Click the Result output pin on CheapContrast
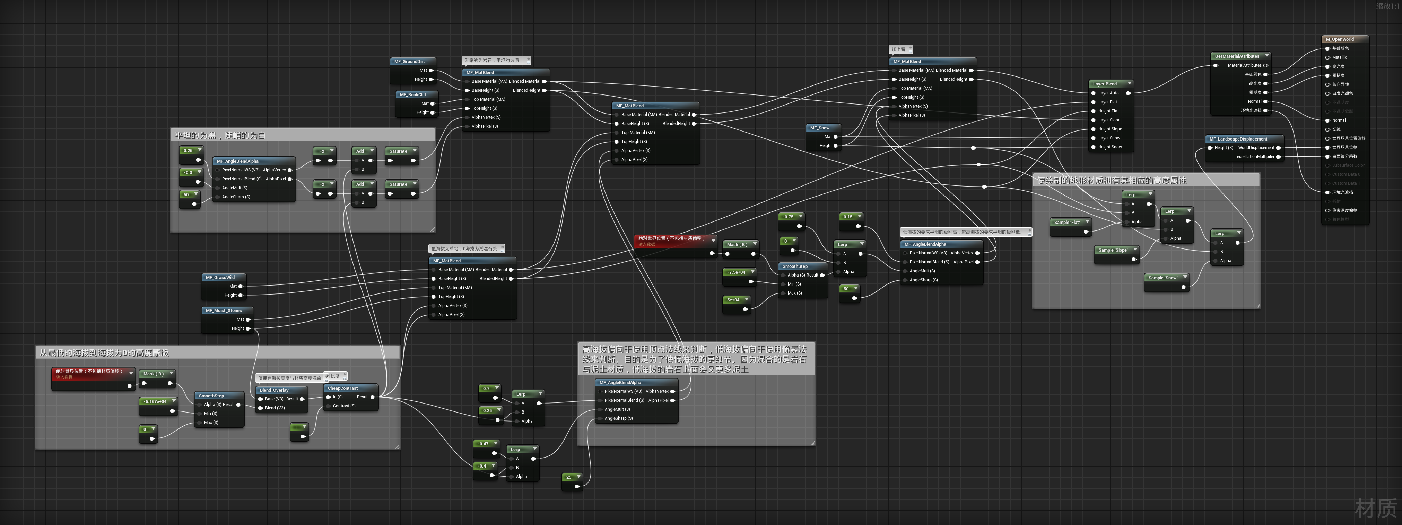Screen dimensions: 1402x525 (373, 397)
